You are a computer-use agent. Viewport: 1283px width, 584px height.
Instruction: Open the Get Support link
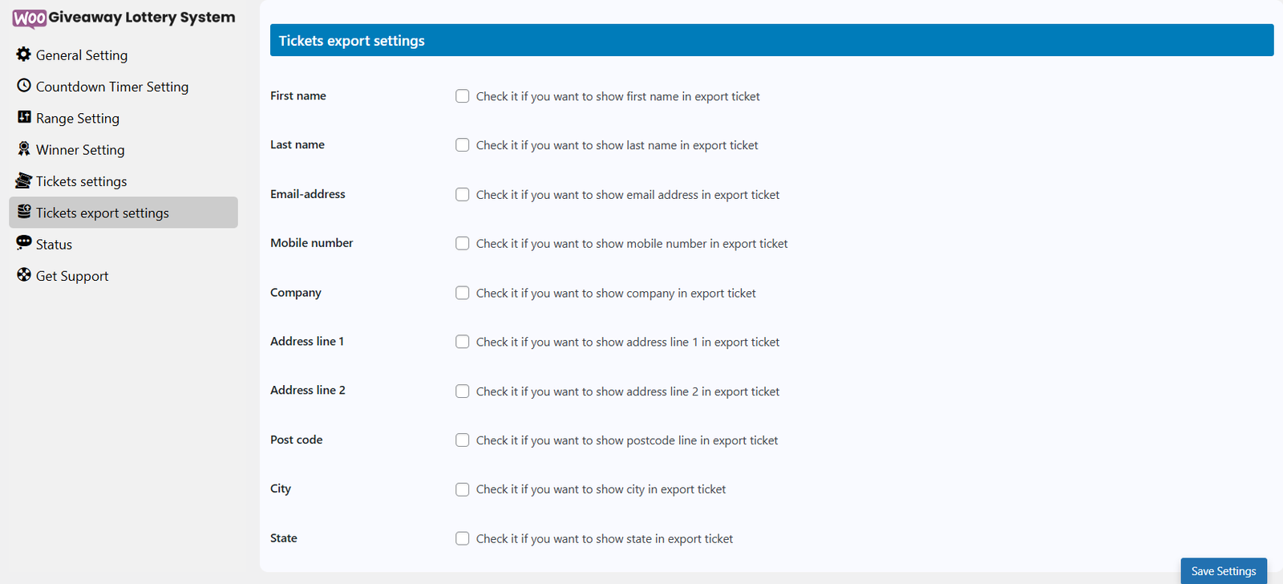(72, 276)
